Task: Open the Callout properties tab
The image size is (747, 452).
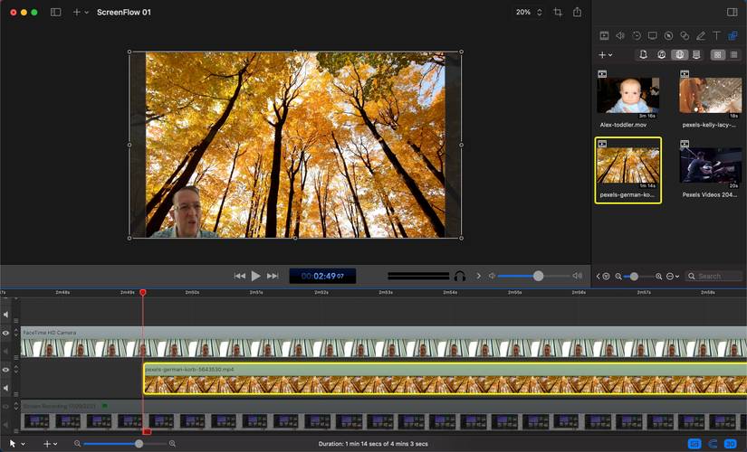Action: point(669,35)
